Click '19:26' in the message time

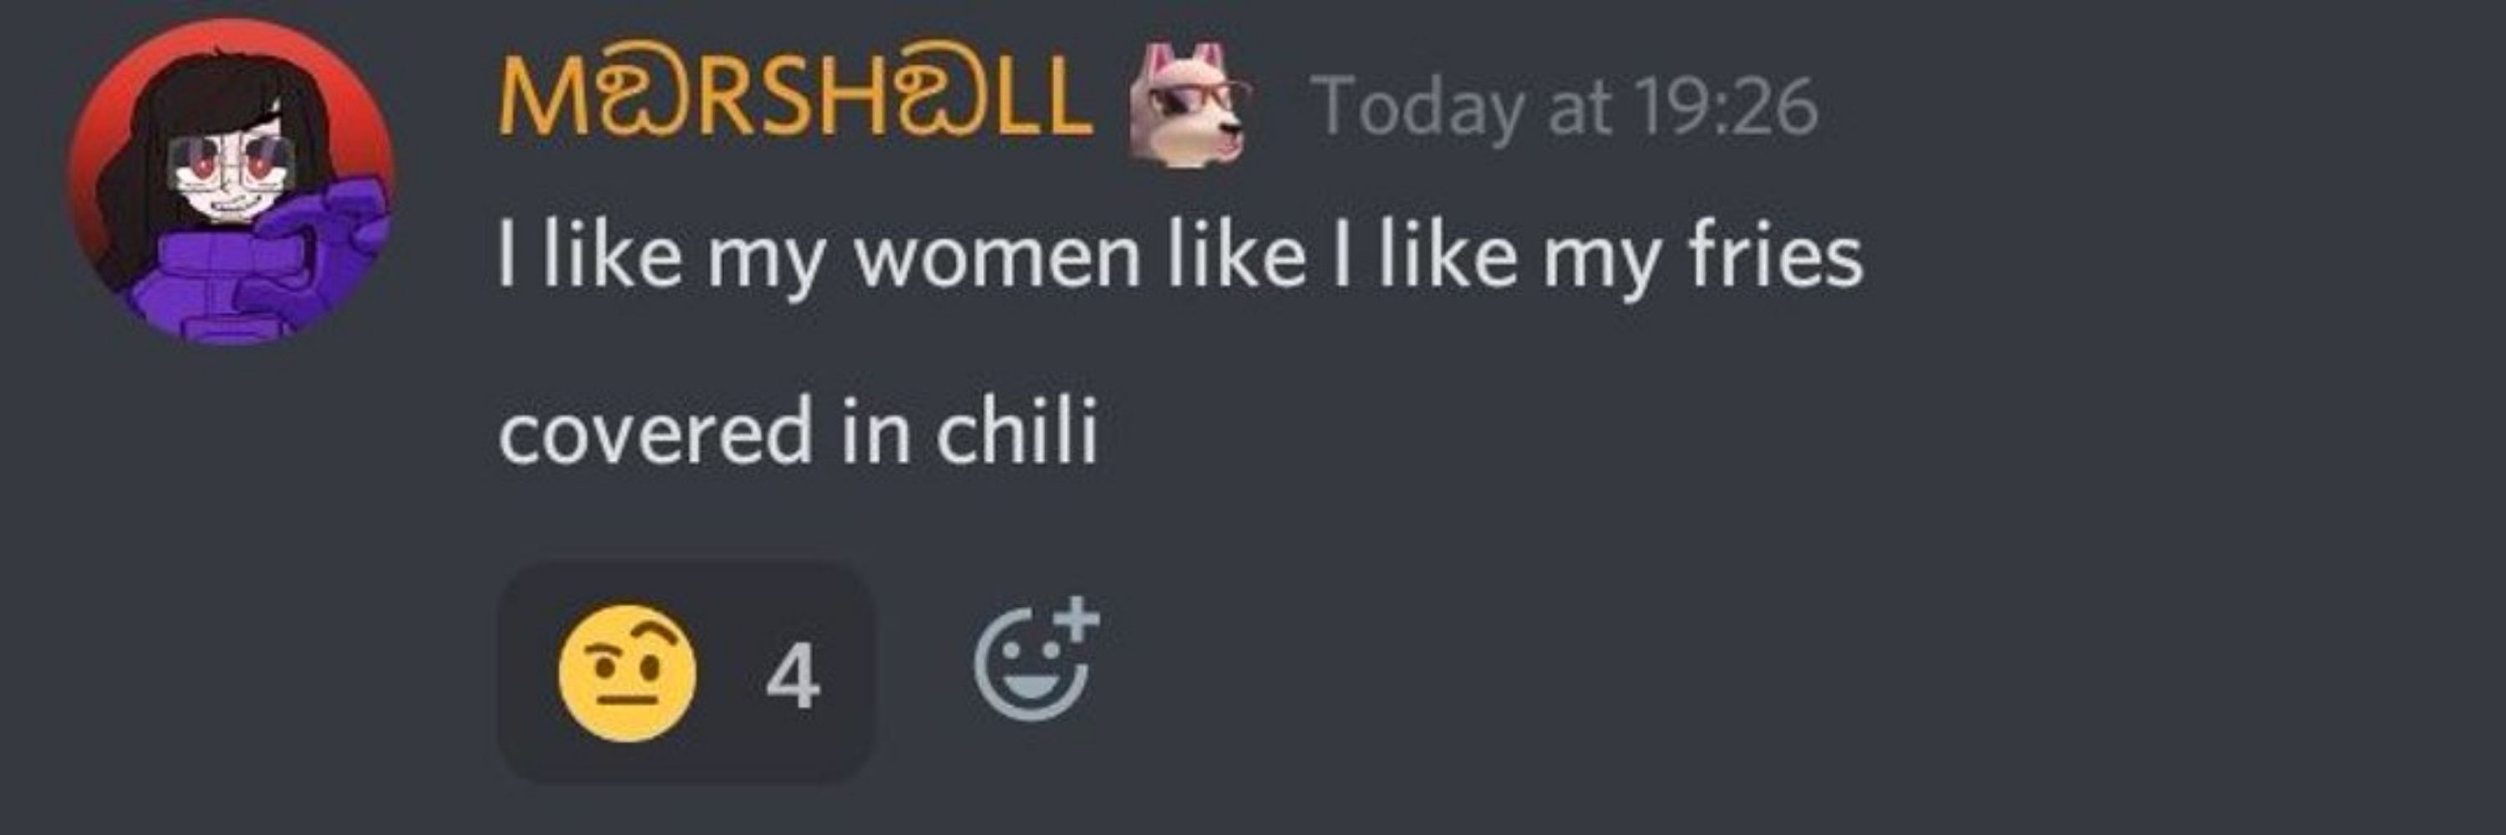point(1725,105)
